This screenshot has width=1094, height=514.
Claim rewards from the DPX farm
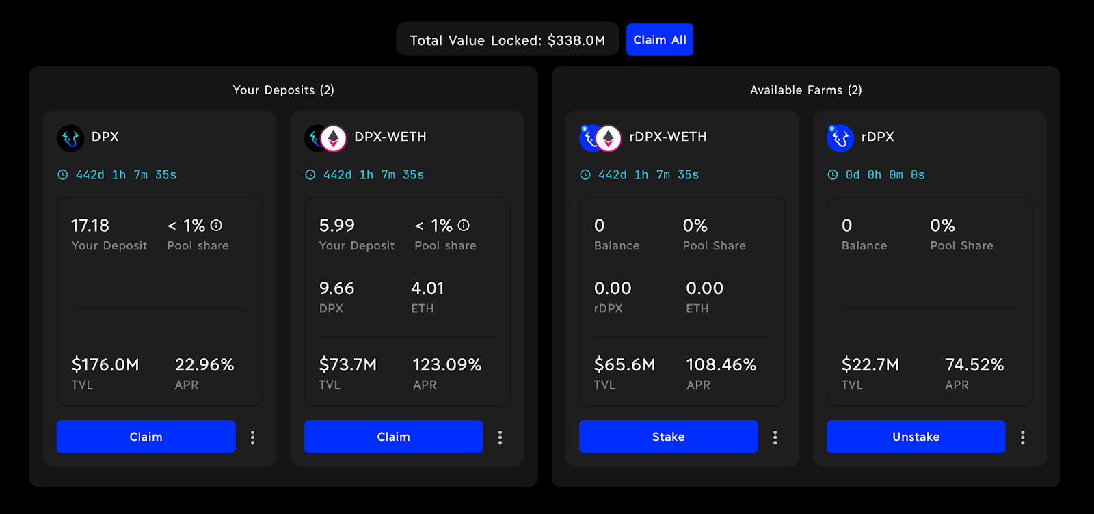click(146, 437)
